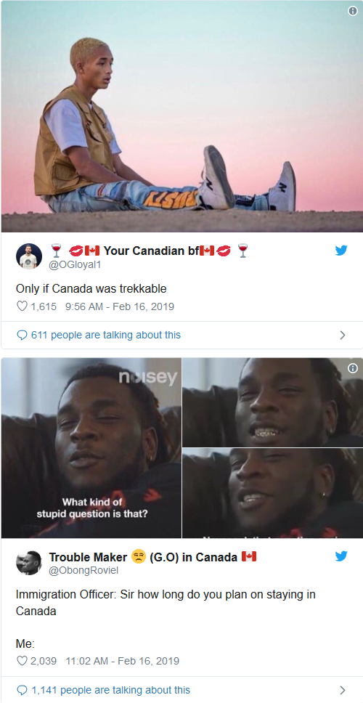Like the Immigration Officer tweet with 2,039 likes

(22, 661)
